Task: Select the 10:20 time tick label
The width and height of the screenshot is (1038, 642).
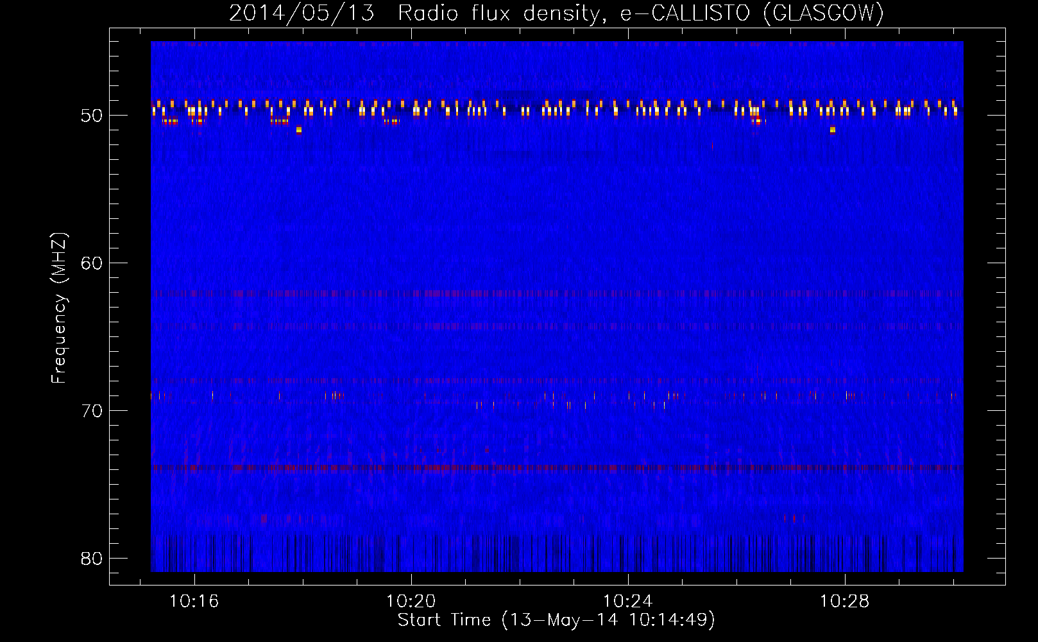Action: (x=411, y=601)
